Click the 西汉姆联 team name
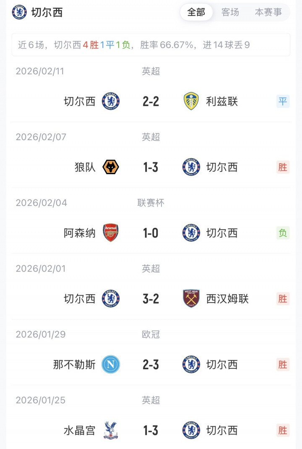The width and height of the screenshot is (302, 449). coord(227,299)
